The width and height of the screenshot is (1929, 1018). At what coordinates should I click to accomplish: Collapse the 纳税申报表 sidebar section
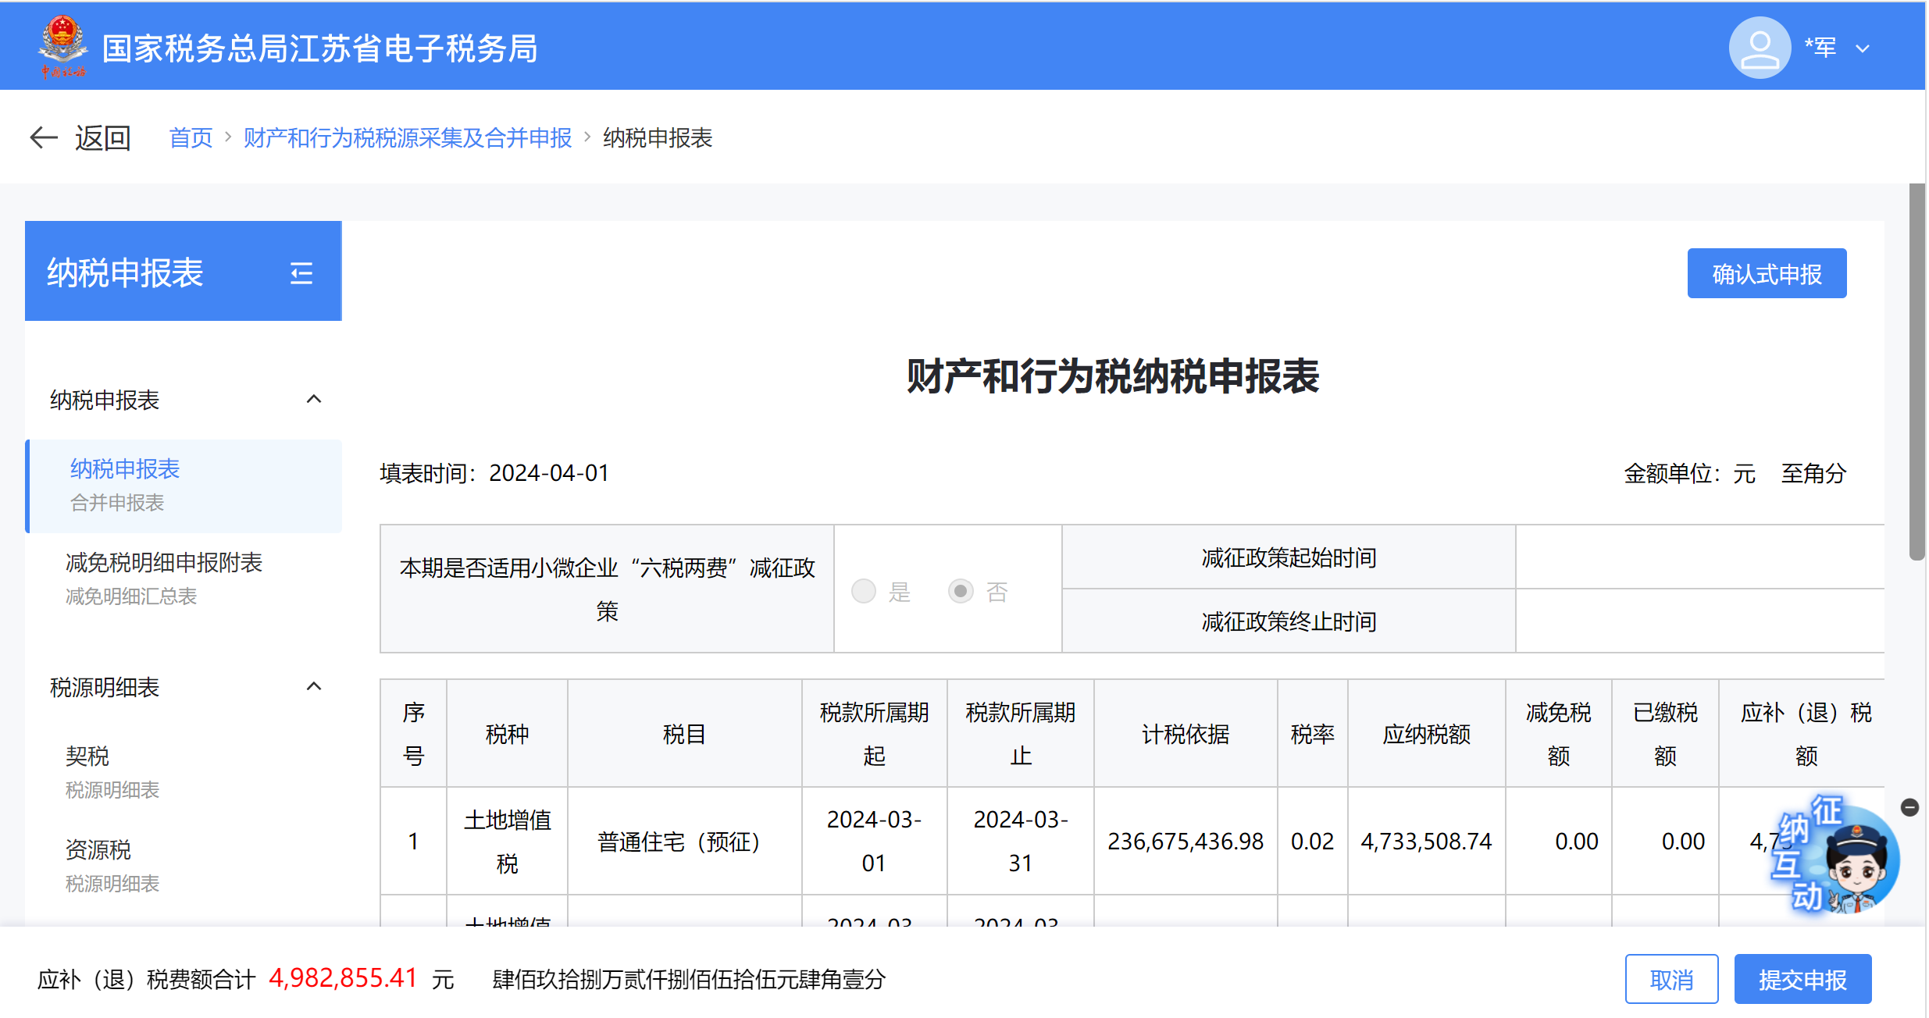pos(314,400)
